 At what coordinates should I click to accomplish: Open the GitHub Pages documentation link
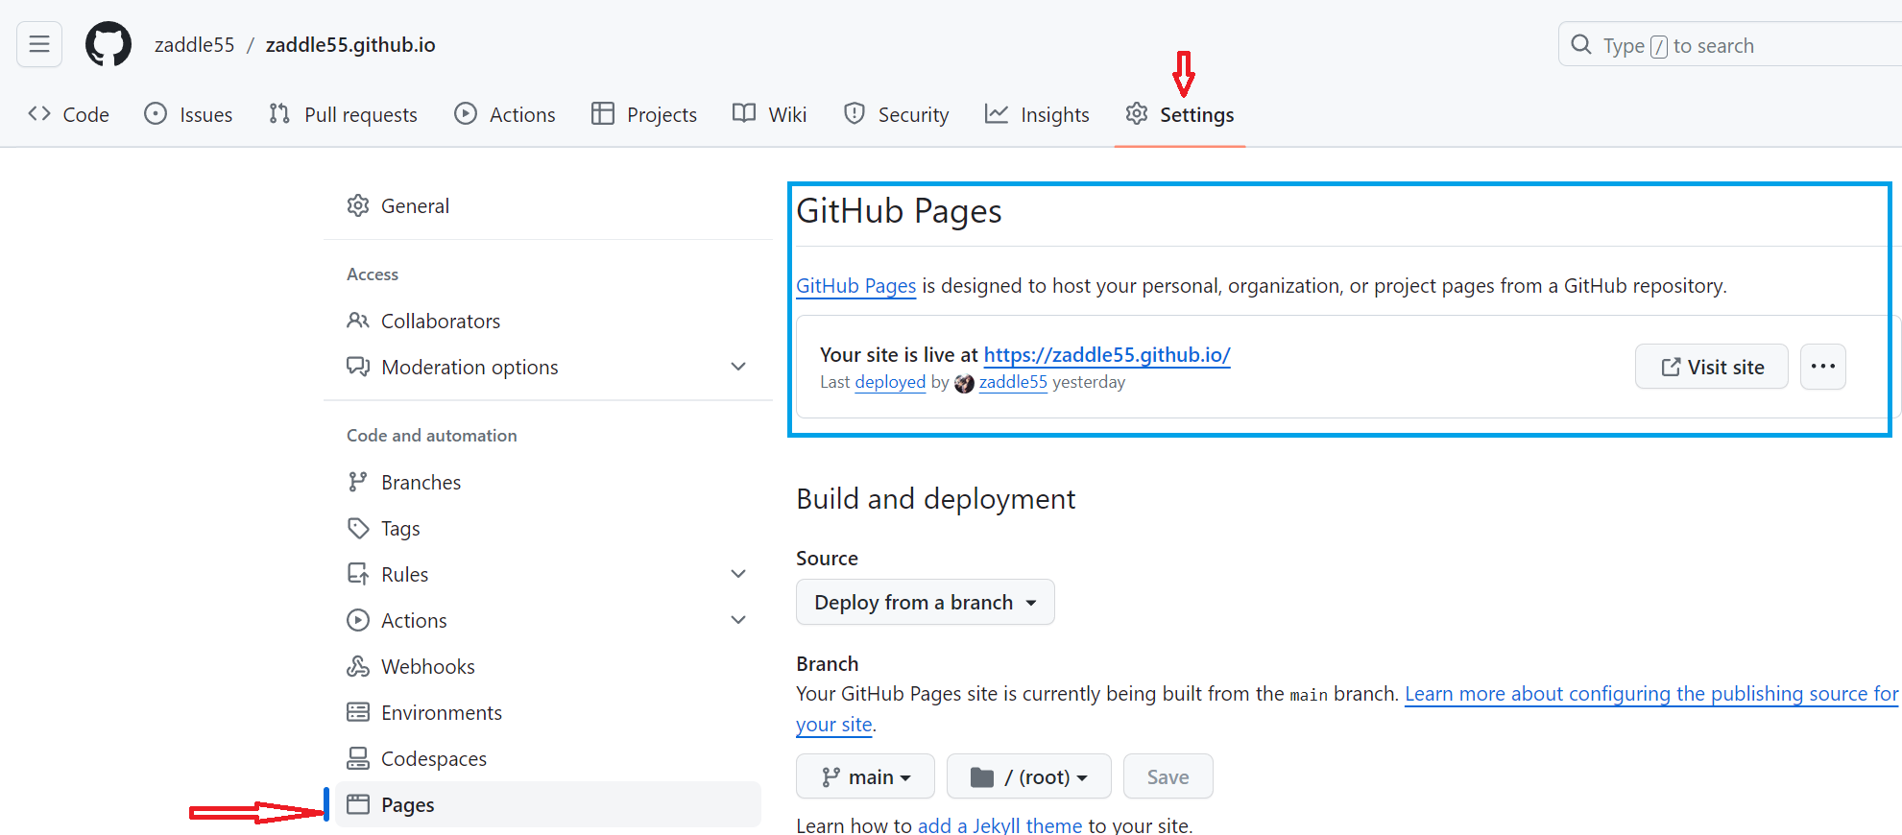coord(856,286)
